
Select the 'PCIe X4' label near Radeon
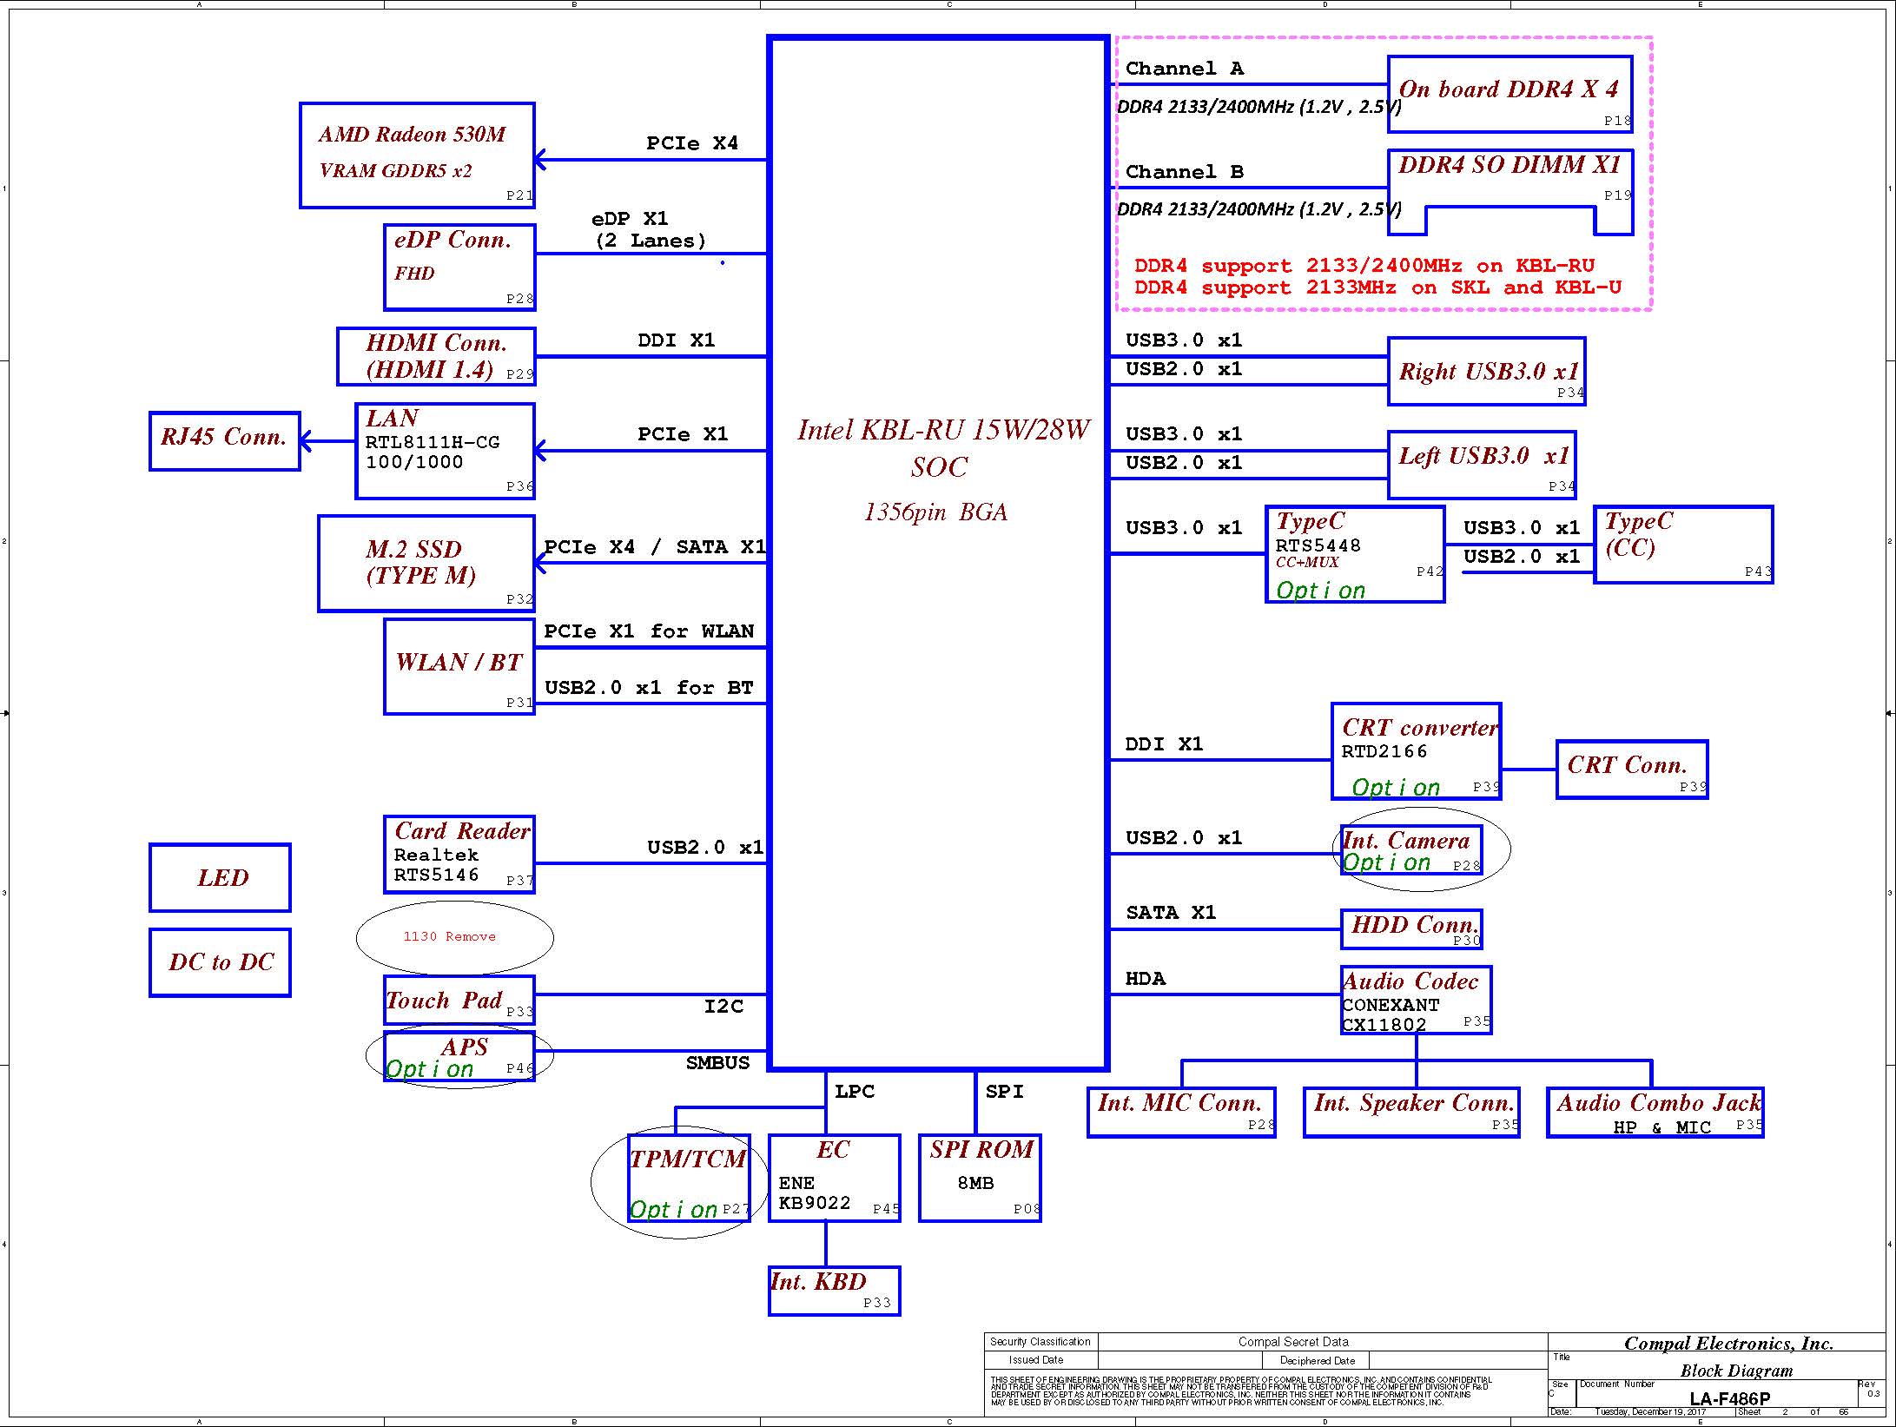pyautogui.click(x=692, y=143)
